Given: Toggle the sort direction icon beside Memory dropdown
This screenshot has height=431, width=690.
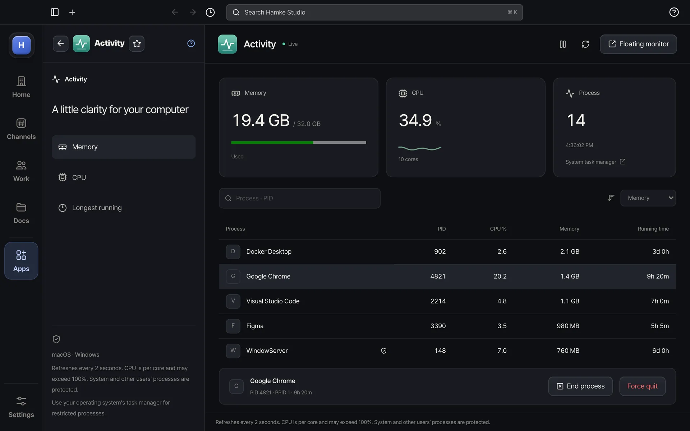Looking at the screenshot, I should [x=611, y=198].
